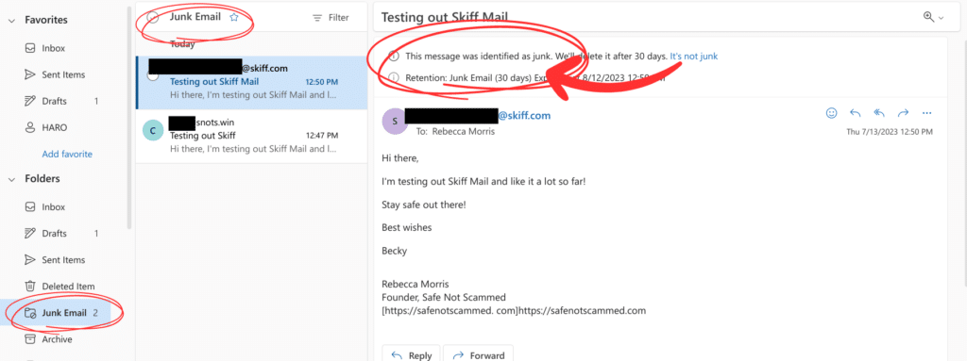The height and width of the screenshot is (361, 967).
Task: Click the Forward button below message
Action: point(478,354)
